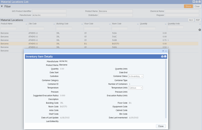Export the grid to PDF
Image resolution: width=202 pixels, height=130 pixels.
[x=197, y=20]
